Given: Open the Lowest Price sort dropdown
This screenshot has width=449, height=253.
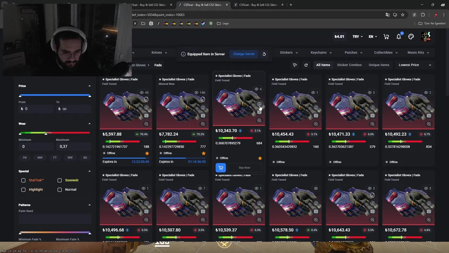Looking at the screenshot, I should point(415,65).
